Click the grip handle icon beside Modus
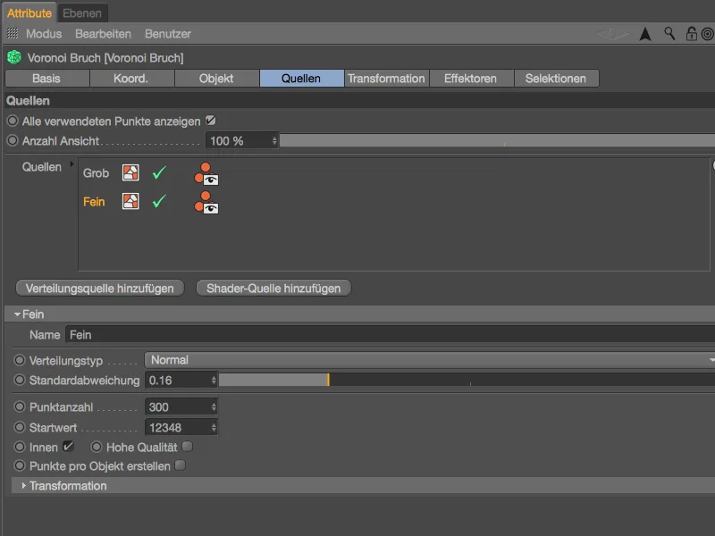Image resolution: width=715 pixels, height=536 pixels. (x=13, y=33)
